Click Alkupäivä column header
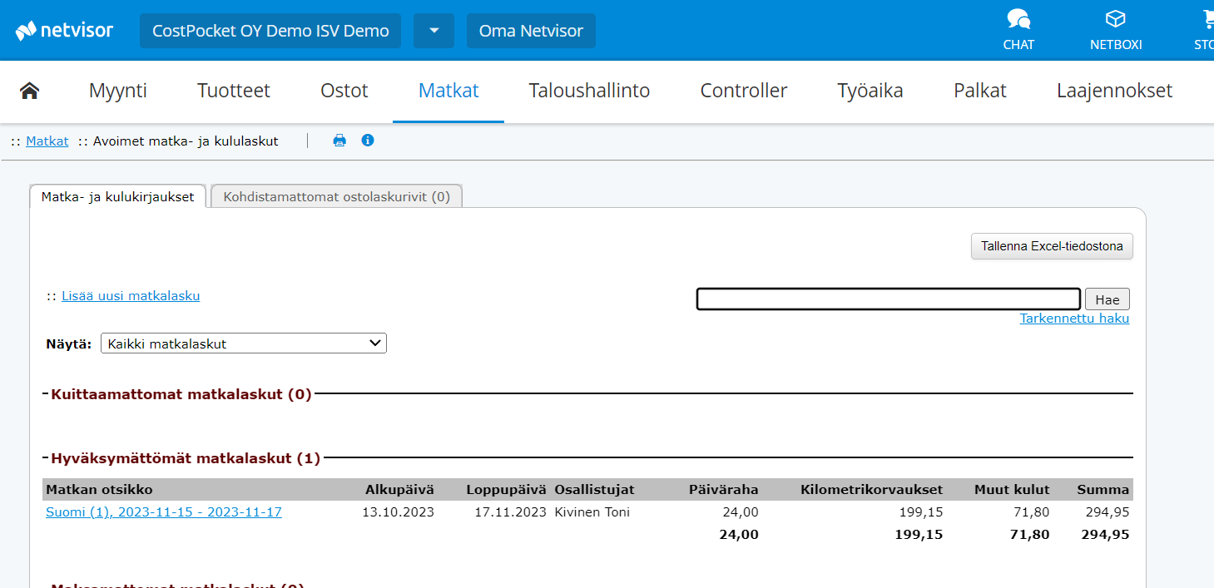 pos(399,489)
